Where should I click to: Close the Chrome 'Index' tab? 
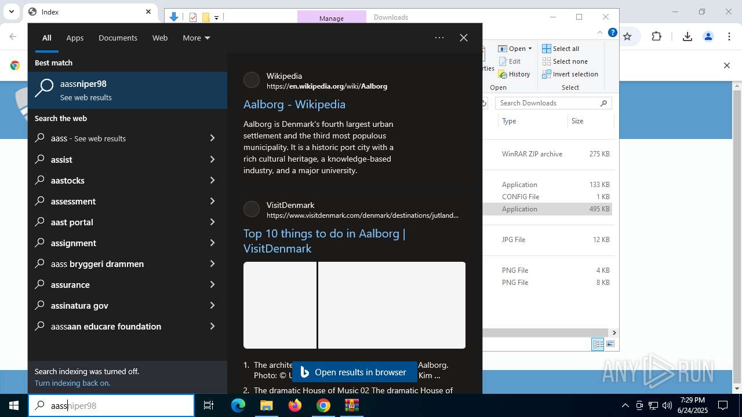(148, 12)
